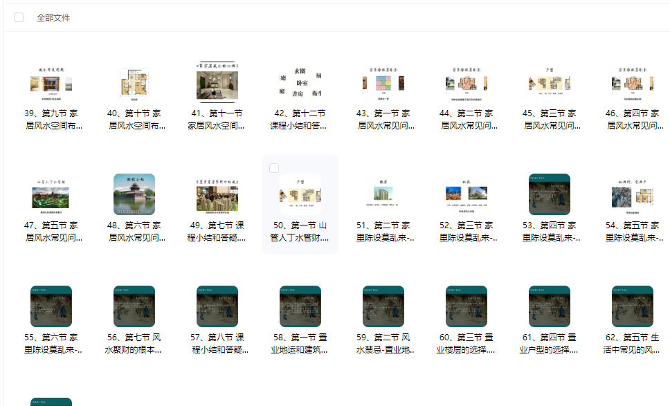Click file name 62、第五节 生活中常见的风

[632, 342]
